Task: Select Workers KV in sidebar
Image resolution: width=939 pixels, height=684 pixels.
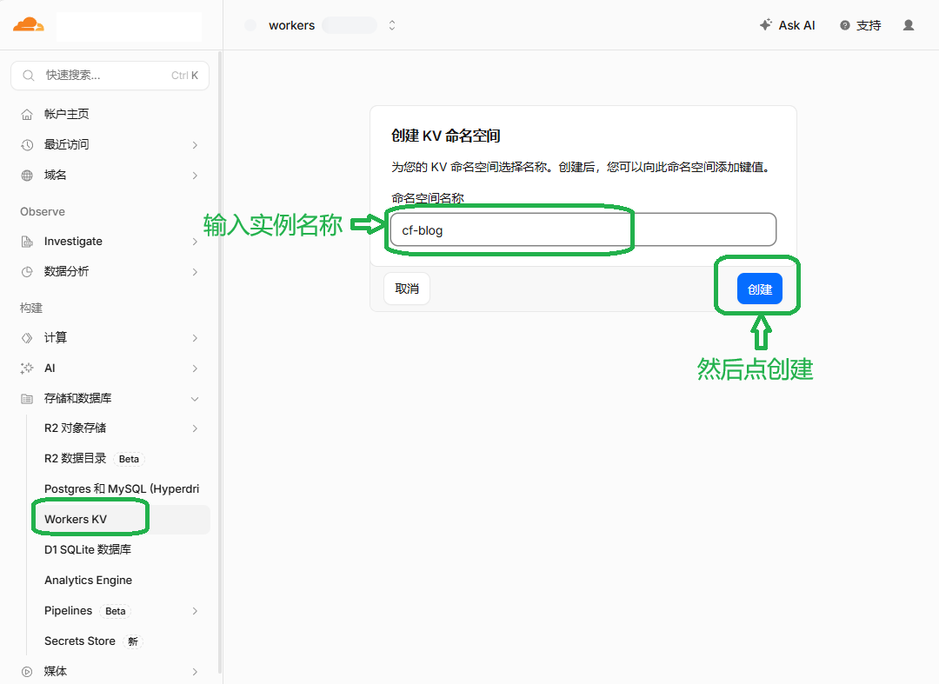Action: pos(76,520)
